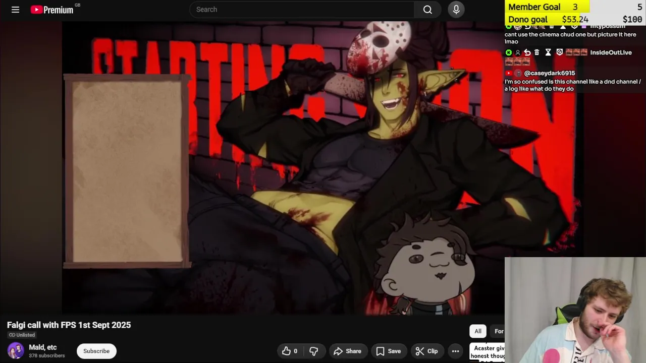
Task: Open the YouTube hamburger guide menu
Action: click(15, 10)
